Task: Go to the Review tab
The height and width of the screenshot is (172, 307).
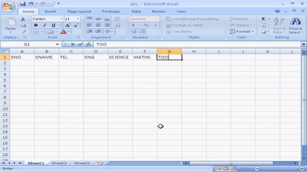Action: point(159,11)
